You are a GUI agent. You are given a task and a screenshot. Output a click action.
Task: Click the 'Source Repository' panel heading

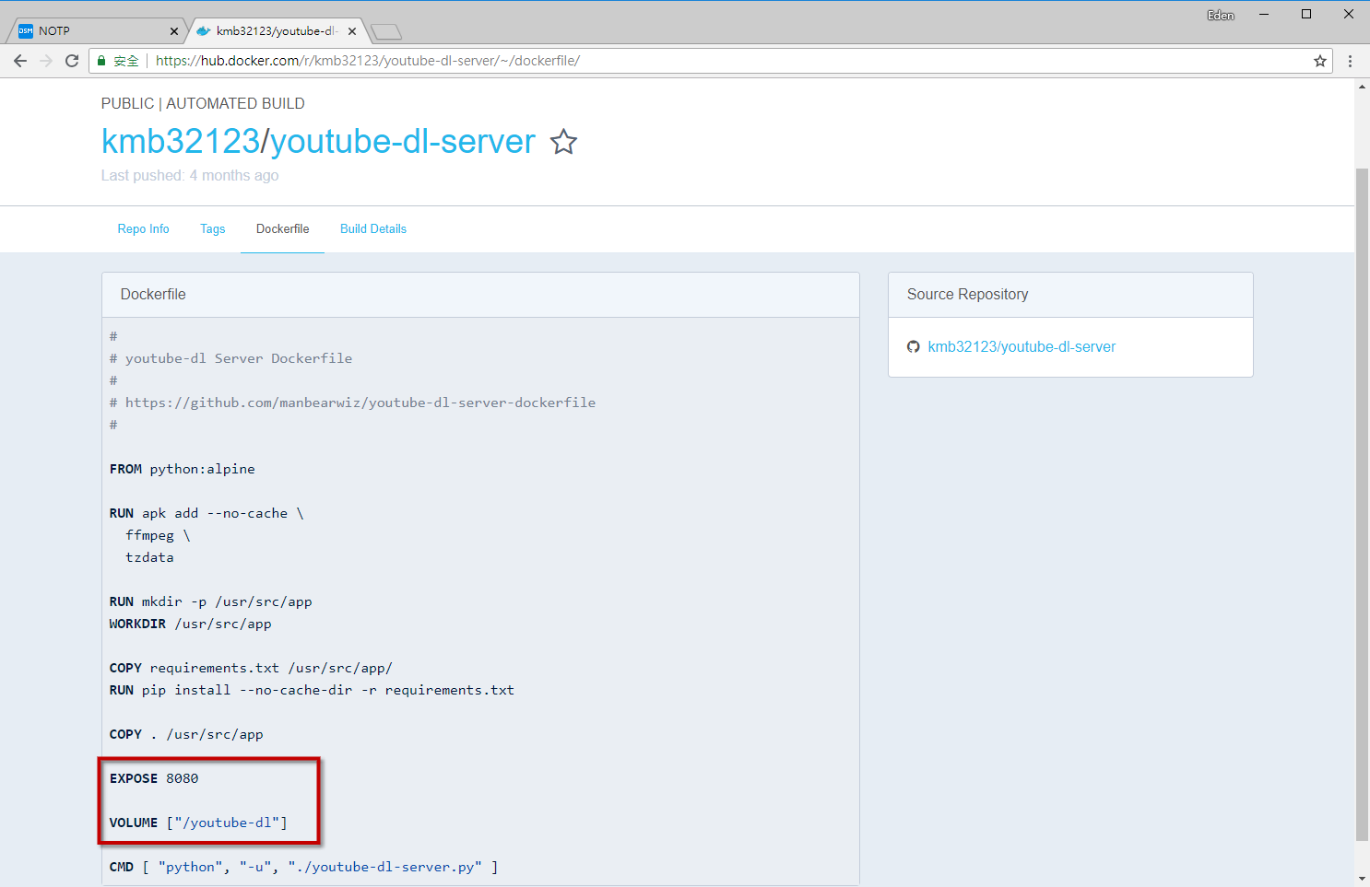(x=967, y=295)
